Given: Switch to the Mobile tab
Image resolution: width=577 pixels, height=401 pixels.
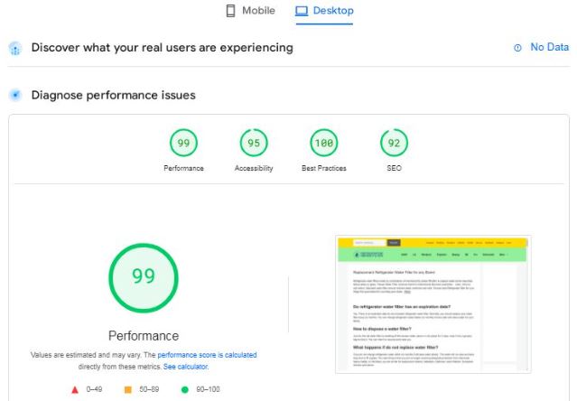Looking at the screenshot, I should click(251, 11).
